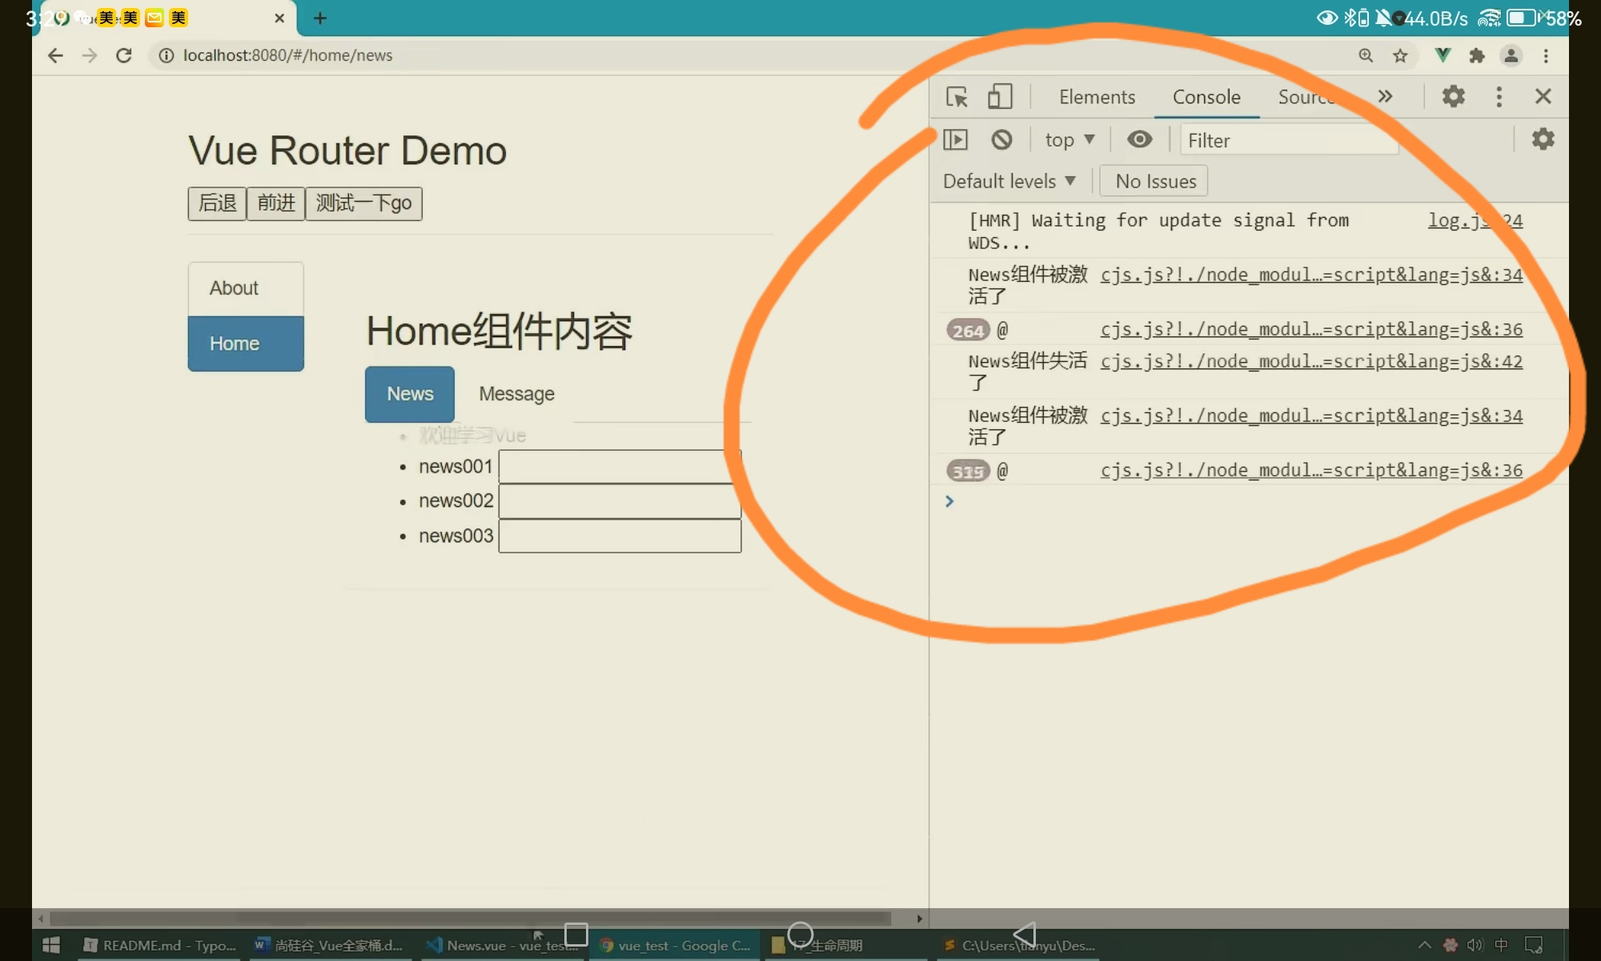This screenshot has width=1601, height=961.
Task: Click the inspect element picker icon
Action: point(957,97)
